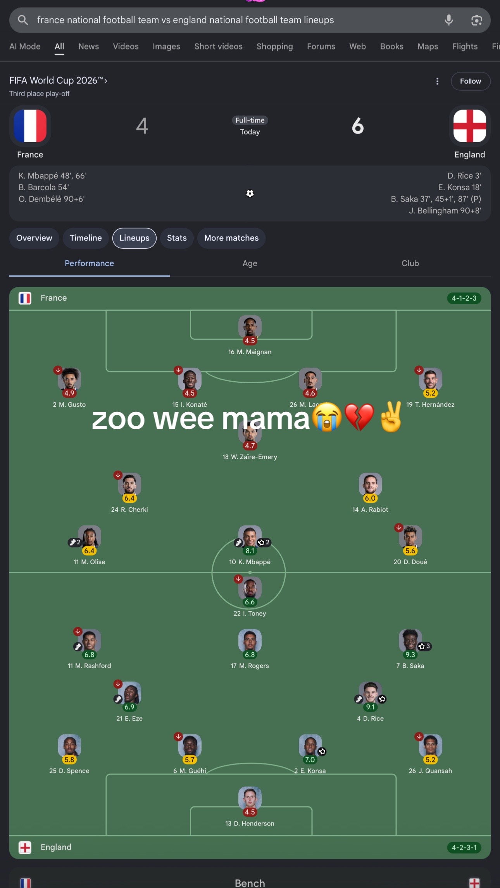Select the Stats chip

[177, 238]
